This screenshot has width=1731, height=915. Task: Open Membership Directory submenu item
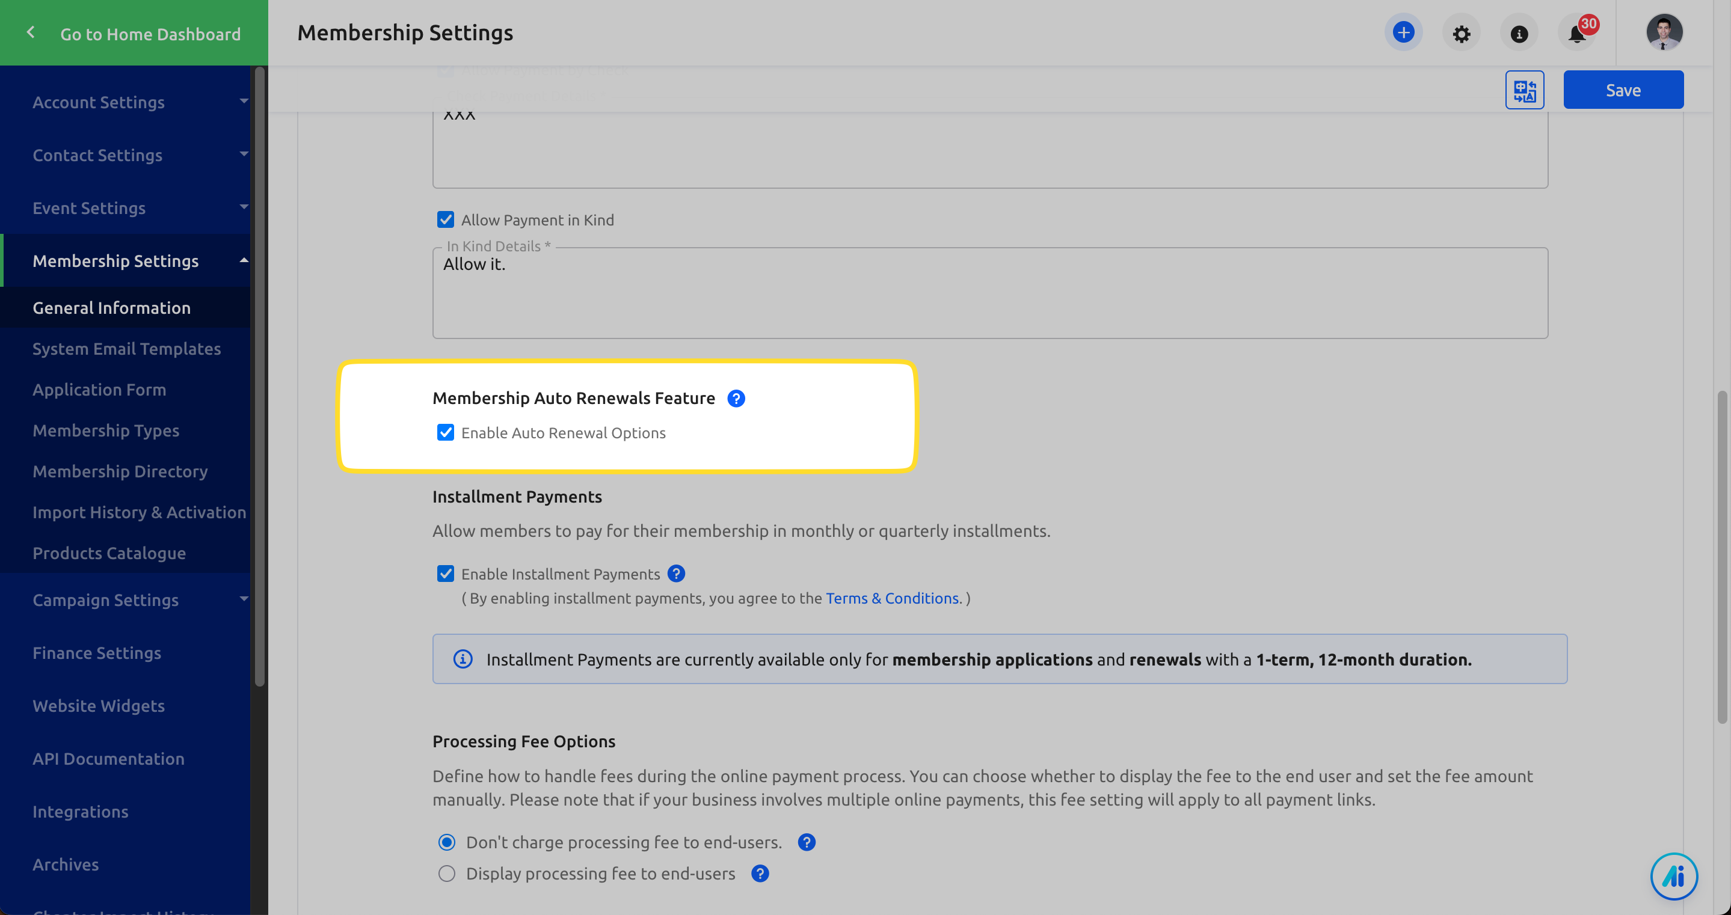125,471
